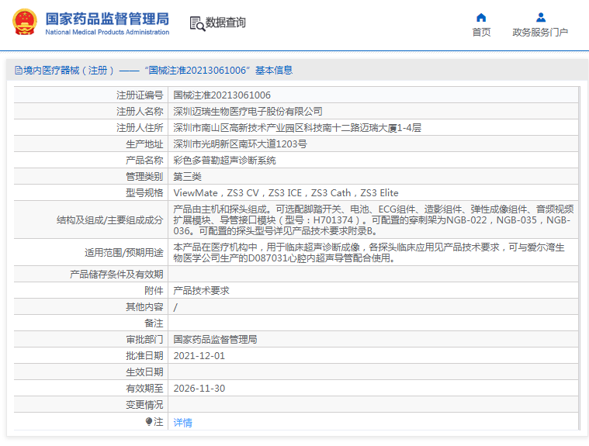Go to 首页 via house icon
589x446 pixels.
(481, 18)
